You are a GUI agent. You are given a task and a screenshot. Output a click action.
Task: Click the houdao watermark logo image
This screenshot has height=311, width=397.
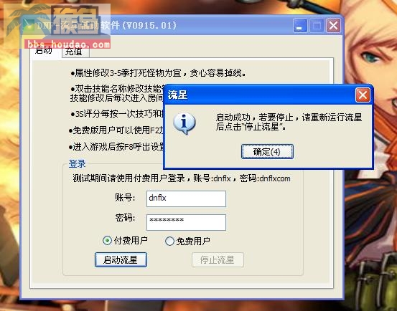point(57,21)
